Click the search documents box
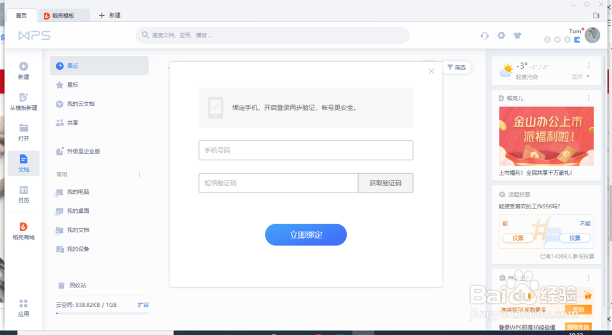612x335 pixels. 272,35
